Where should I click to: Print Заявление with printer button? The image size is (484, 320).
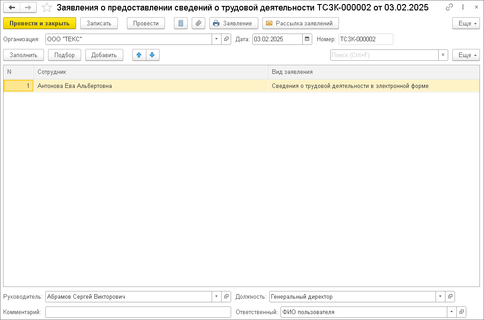tap(234, 23)
